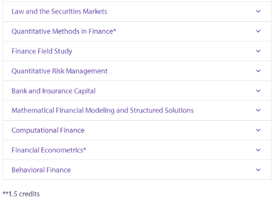274x199 pixels.
Task: Select the Behavioral Finance course title
Action: pyautogui.click(x=41, y=170)
